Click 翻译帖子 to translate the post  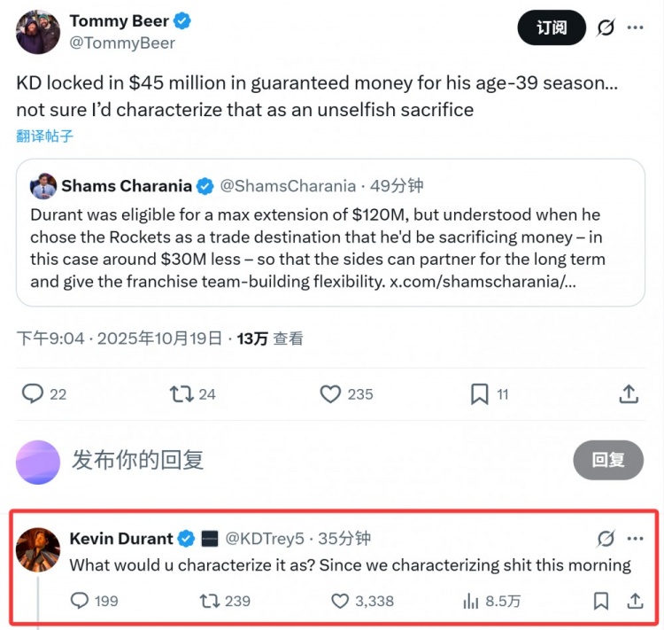click(x=44, y=136)
